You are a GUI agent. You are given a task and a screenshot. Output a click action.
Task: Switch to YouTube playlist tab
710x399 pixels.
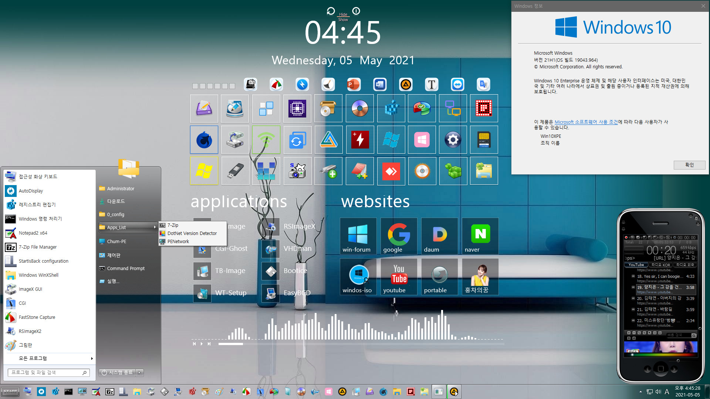point(636,265)
